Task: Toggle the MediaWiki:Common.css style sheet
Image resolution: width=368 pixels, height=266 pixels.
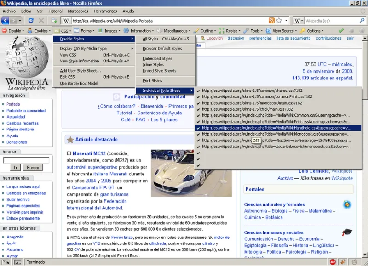Action: point(278,115)
